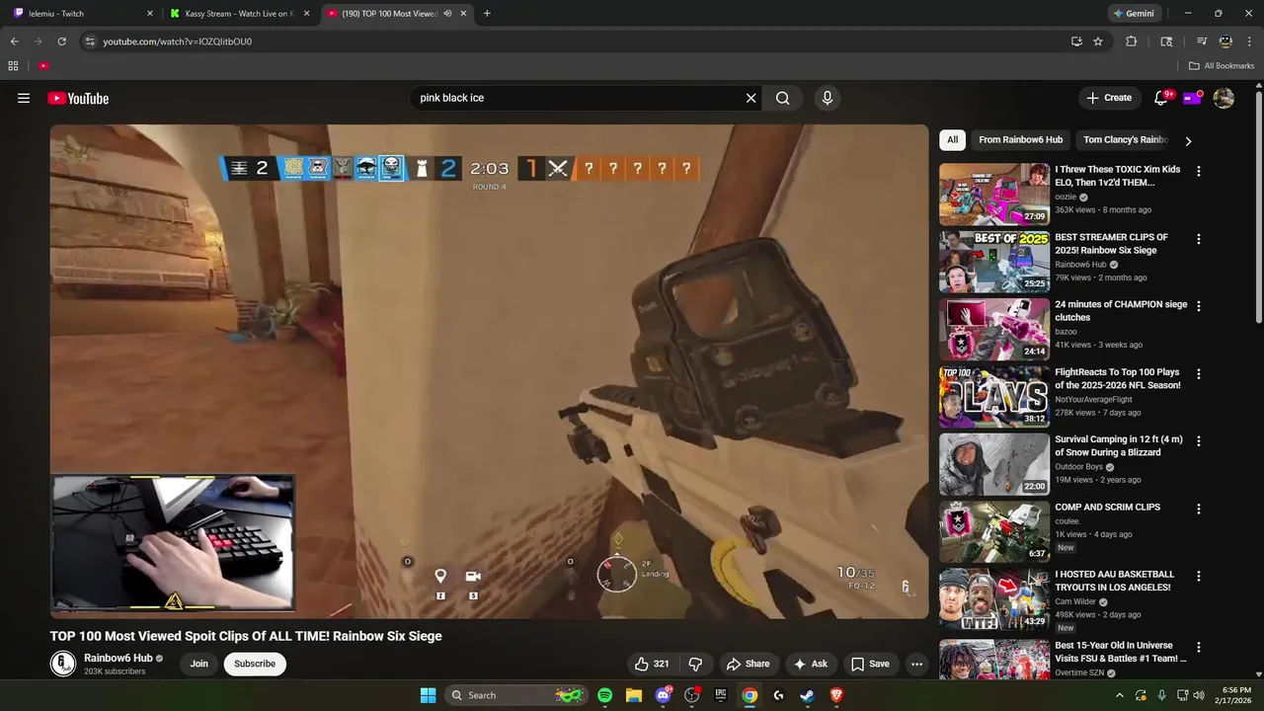Select the 'From Rainbow6 Hub' chip
The width and height of the screenshot is (1264, 711).
pyautogui.click(x=1021, y=140)
